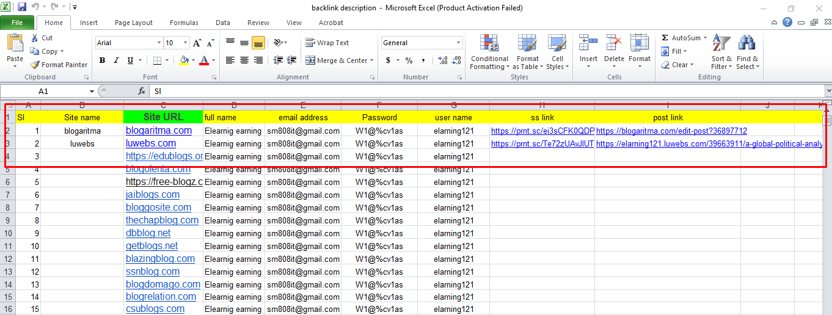
Task: Open the jaiblogs.com hyperlink
Action: (153, 195)
